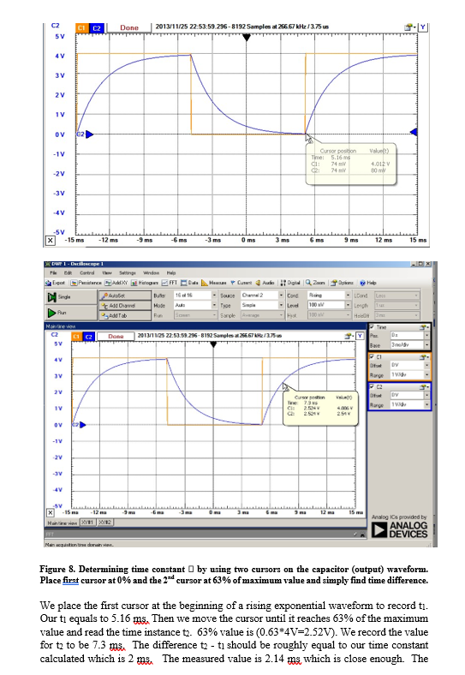Click the Audio toolbar icon

click(x=265, y=283)
